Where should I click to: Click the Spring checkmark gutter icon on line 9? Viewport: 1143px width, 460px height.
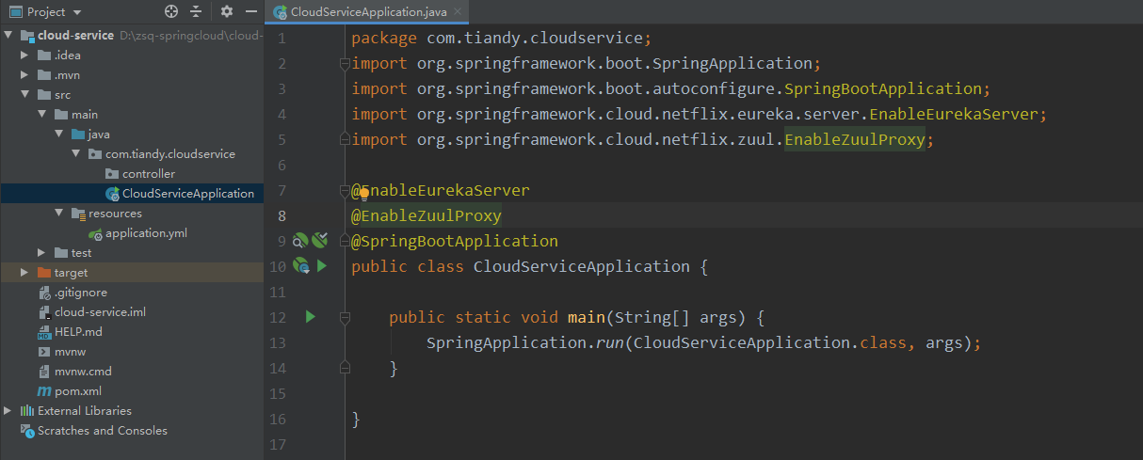(x=319, y=241)
